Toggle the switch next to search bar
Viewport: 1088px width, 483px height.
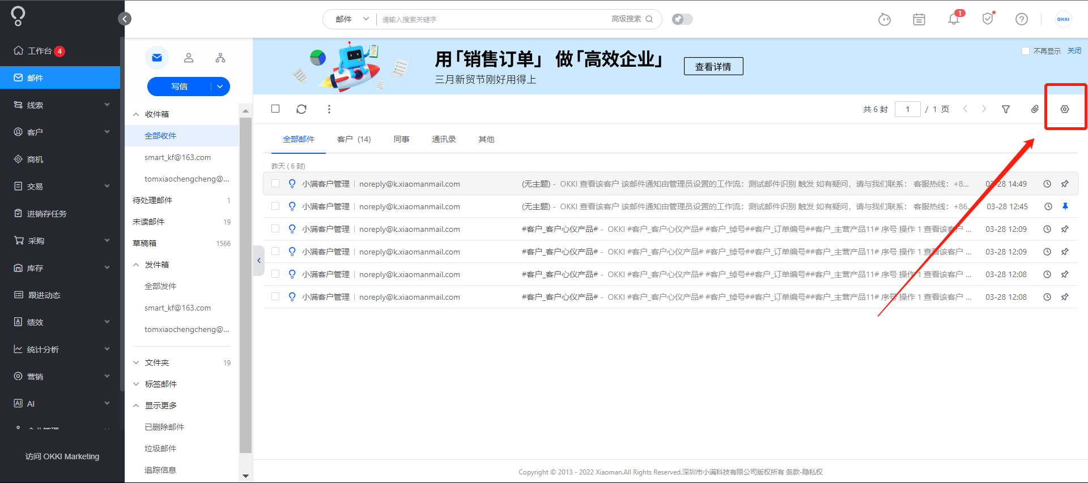click(x=682, y=19)
